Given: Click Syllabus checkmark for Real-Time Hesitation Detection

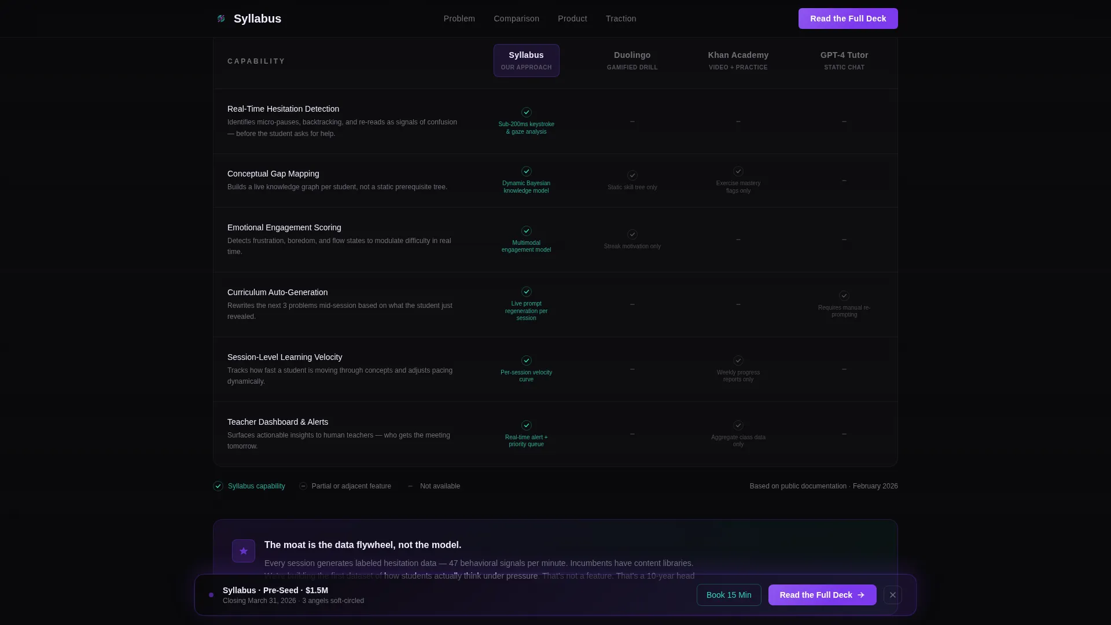Looking at the screenshot, I should (527, 112).
